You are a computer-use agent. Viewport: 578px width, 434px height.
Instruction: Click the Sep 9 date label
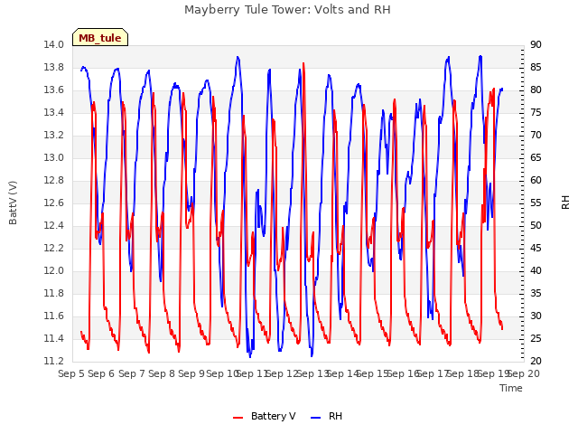point(191,373)
